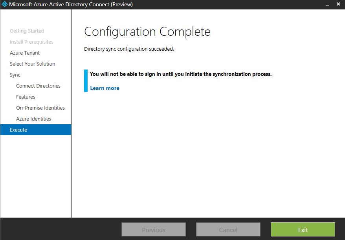Go to On-Premise Identities
The height and width of the screenshot is (240, 345).
(40, 108)
